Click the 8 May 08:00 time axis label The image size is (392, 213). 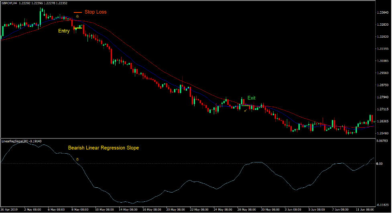(80, 210)
